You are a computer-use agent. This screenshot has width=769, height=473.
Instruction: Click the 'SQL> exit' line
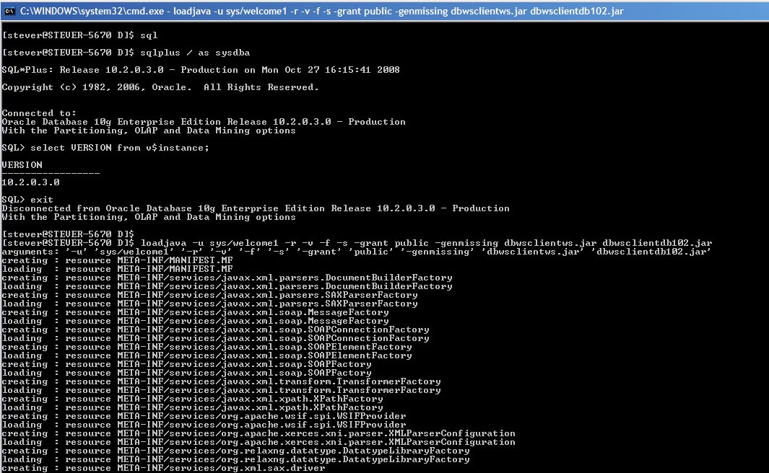27,199
